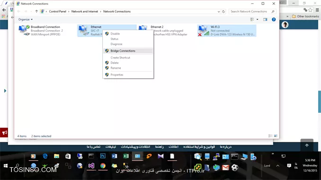Click 'D-Link DWA-123 Wireless N 150 U...' text
Image resolution: width=321 pixels, height=180 pixels.
tap(233, 34)
